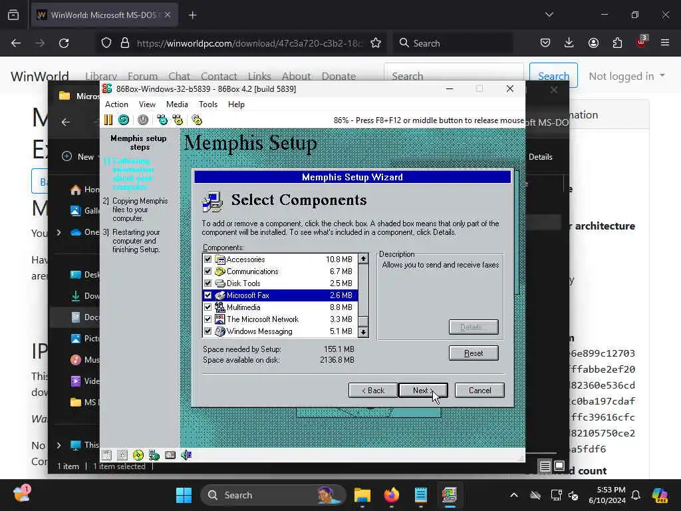The height and width of the screenshot is (511, 681).
Task: Click the network icon in 86Box status bar
Action: coord(154,455)
